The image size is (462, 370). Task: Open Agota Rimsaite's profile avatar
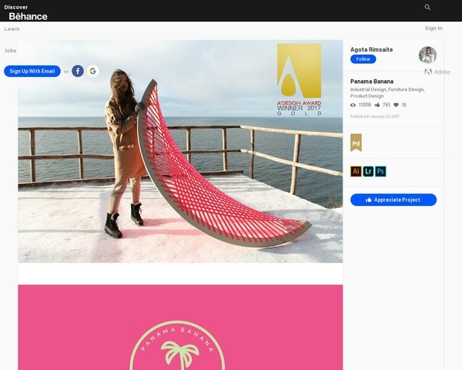(x=427, y=55)
